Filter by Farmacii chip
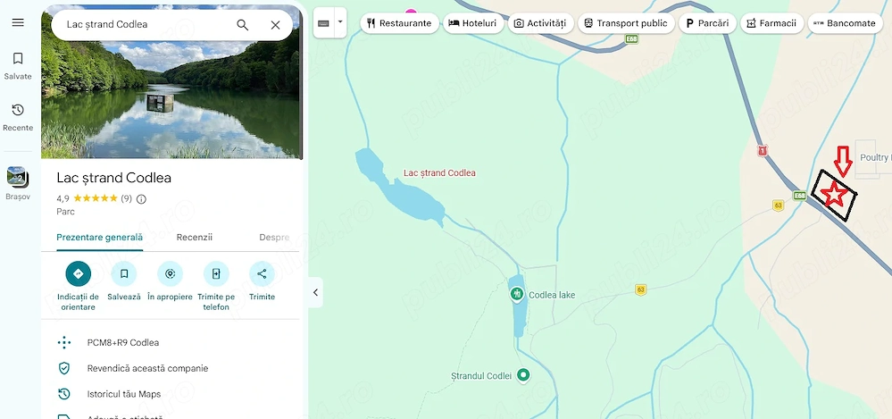Image resolution: width=892 pixels, height=419 pixels. pos(772,23)
